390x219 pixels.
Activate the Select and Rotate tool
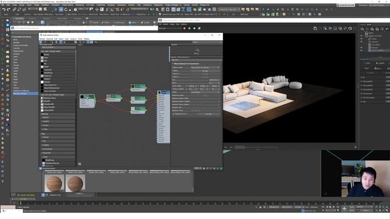[x=66, y=10]
